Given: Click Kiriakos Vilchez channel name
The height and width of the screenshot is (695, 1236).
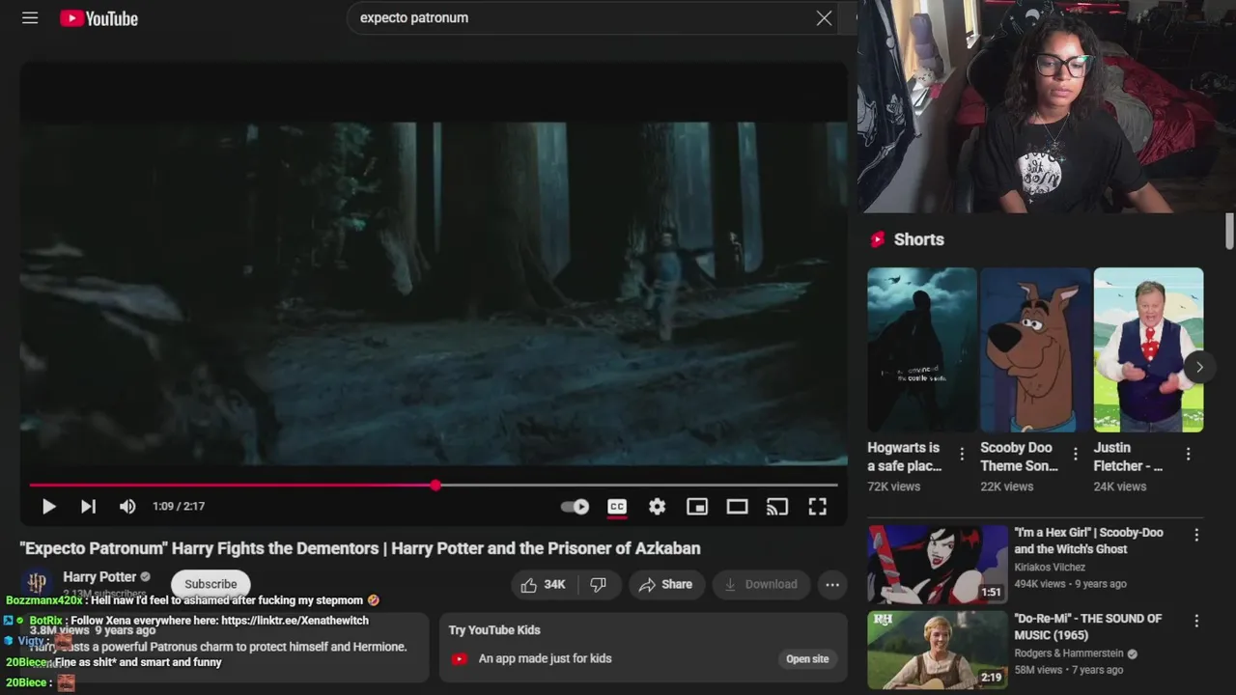Looking at the screenshot, I should click(x=1050, y=568).
